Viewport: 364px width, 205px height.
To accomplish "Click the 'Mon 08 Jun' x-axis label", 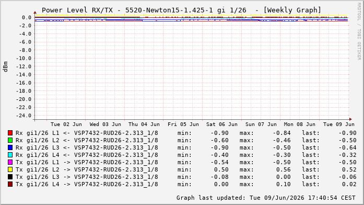I will [x=300, y=124].
